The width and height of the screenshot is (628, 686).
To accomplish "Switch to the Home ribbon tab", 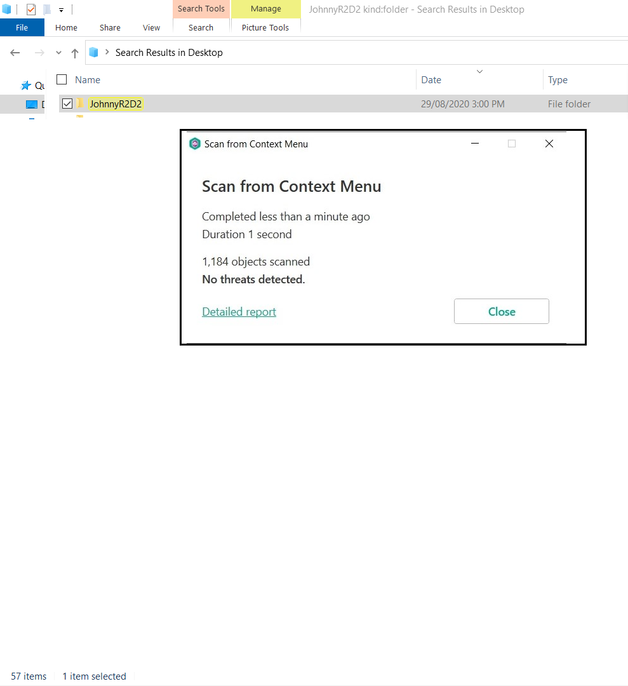I will pyautogui.click(x=66, y=27).
